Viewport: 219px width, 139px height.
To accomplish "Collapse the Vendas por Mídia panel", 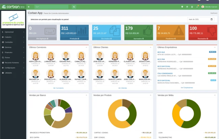I will [215, 95].
